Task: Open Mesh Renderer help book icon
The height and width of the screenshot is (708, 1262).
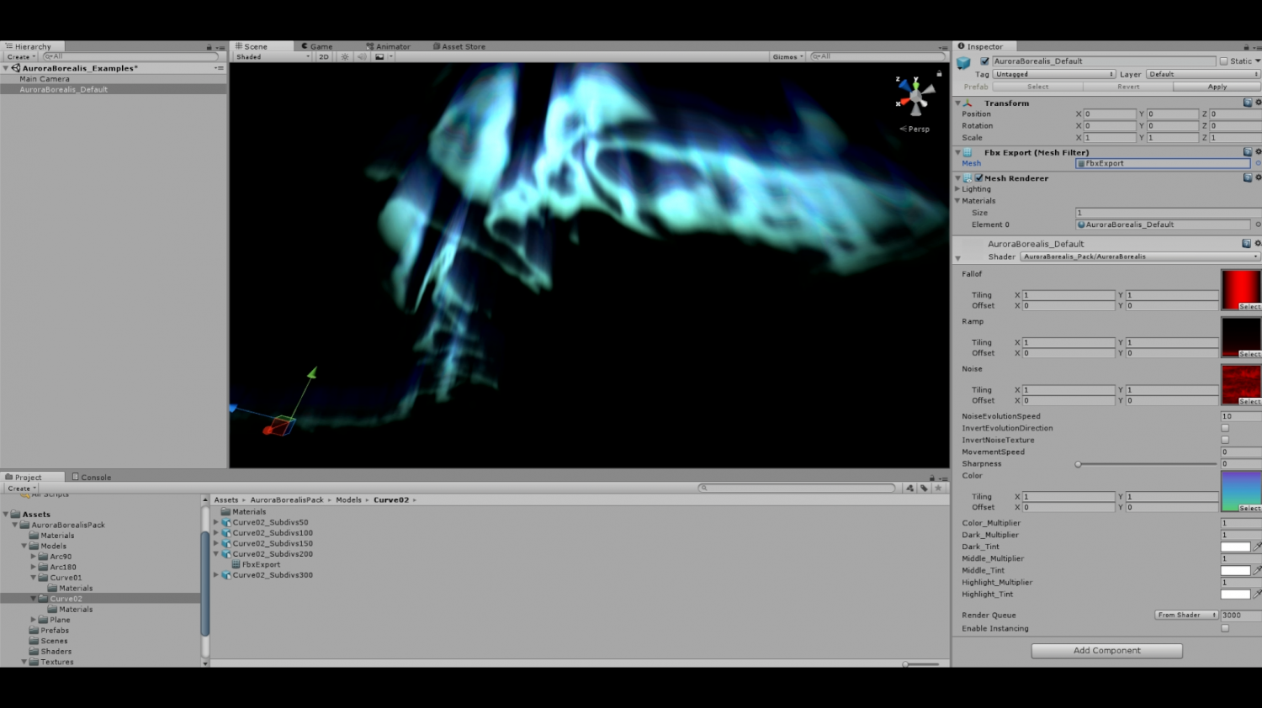Action: [x=1248, y=177]
